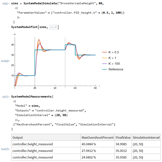This screenshot has width=162, height=162.
Task: Click the K = 1 orange legend line
Action: (105, 58)
